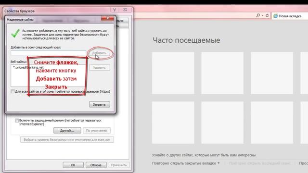Close the Свойства браузера window
This screenshot has height=173, width=308.
point(125,10)
